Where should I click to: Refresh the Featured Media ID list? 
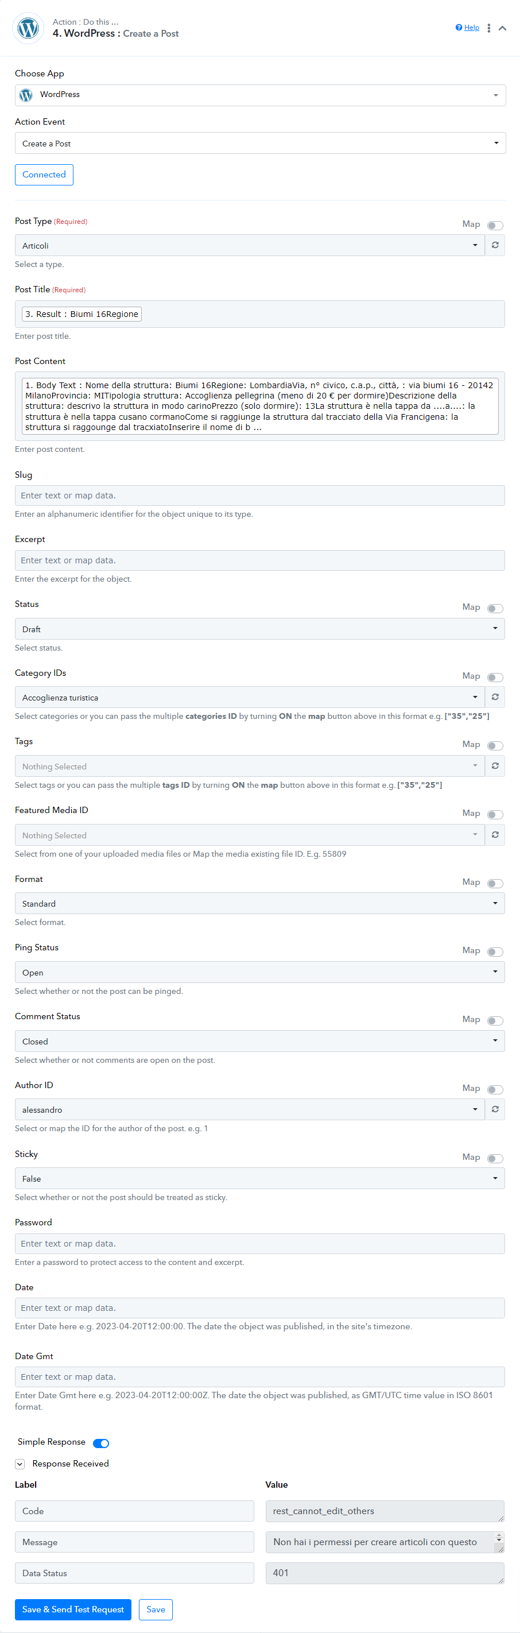(495, 834)
